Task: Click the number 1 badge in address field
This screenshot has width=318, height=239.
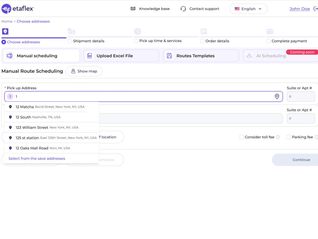Action: click(10, 96)
